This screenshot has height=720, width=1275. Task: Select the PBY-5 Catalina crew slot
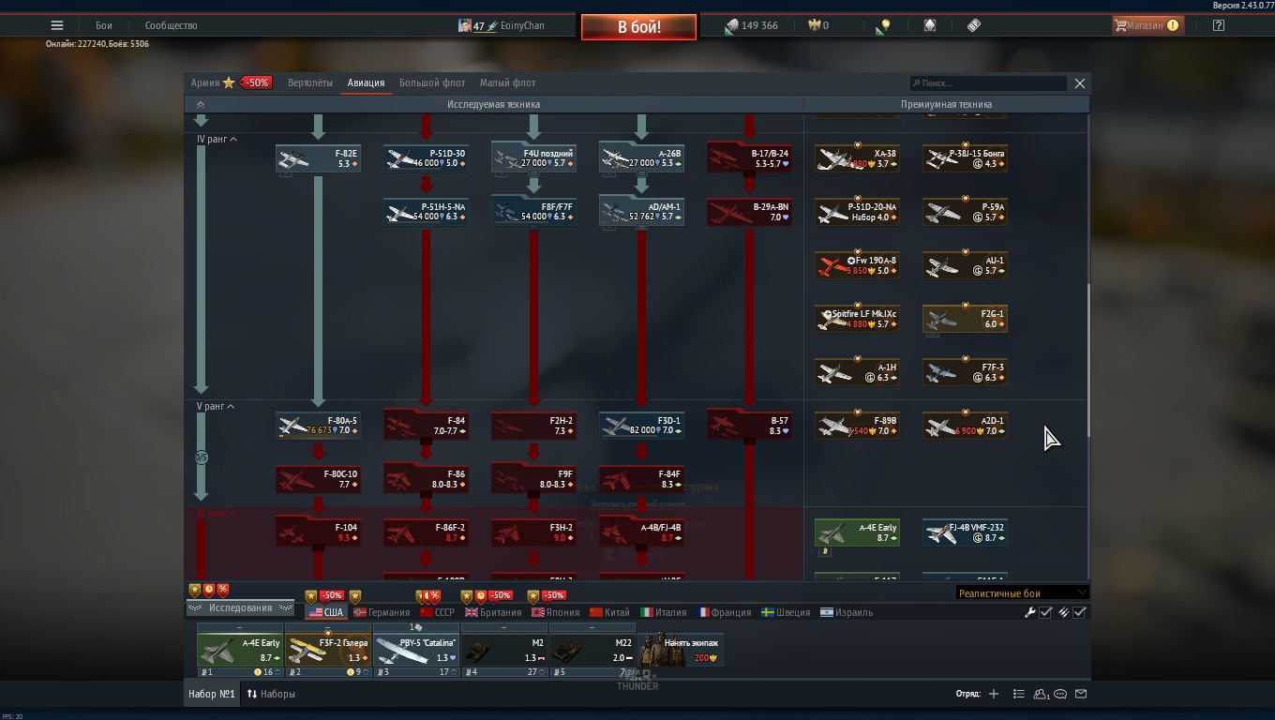[416, 650]
